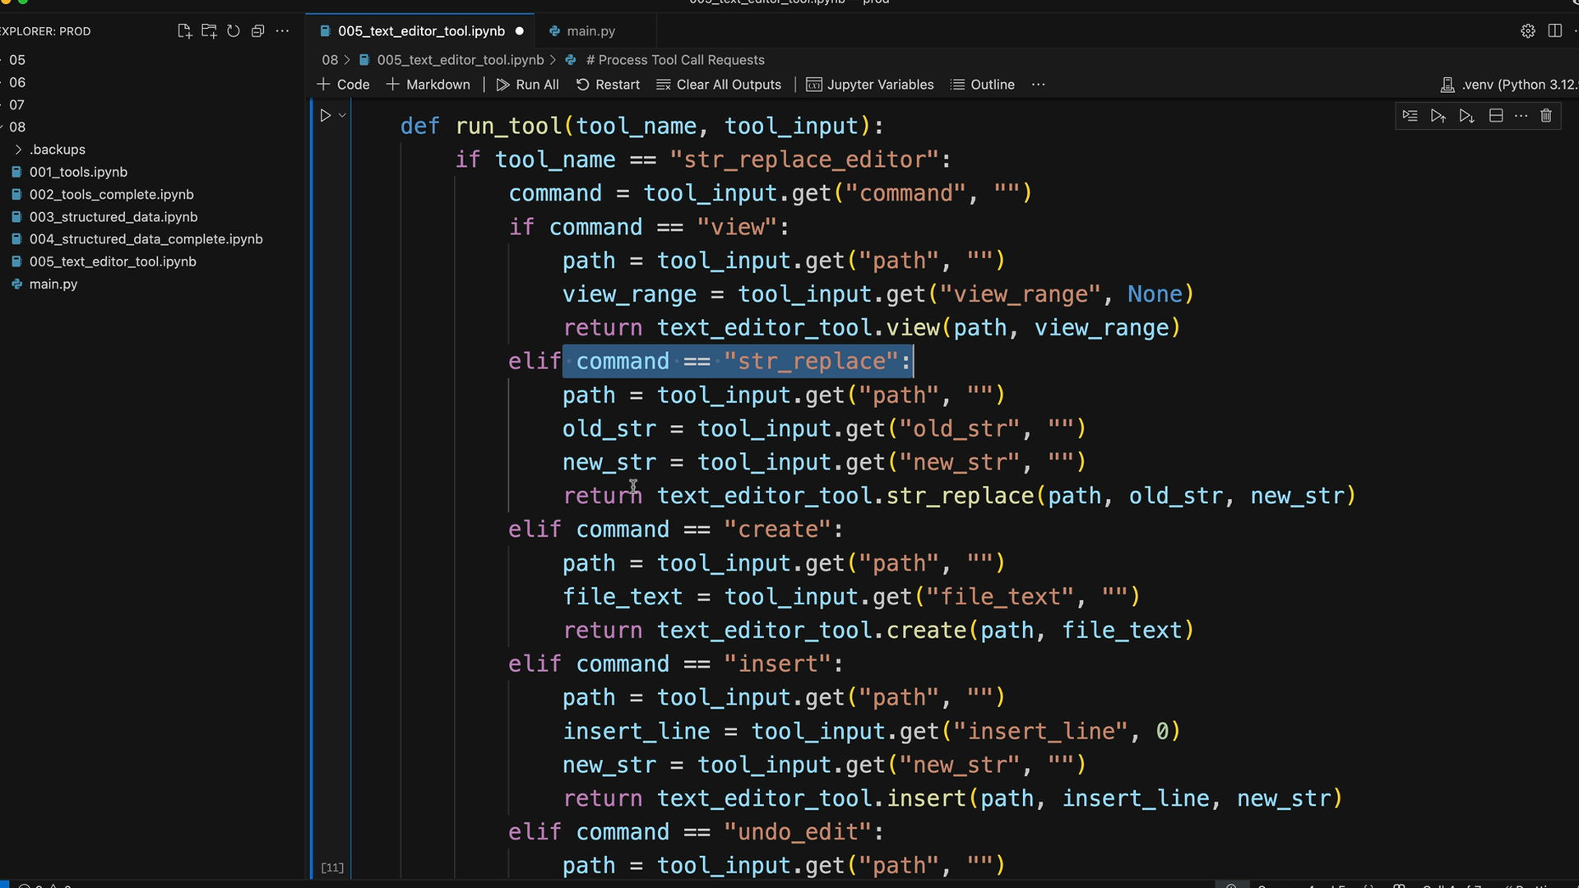Screen dimensions: 1579x888
Task: Refresh the Explorer file tree
Action: [x=234, y=31]
